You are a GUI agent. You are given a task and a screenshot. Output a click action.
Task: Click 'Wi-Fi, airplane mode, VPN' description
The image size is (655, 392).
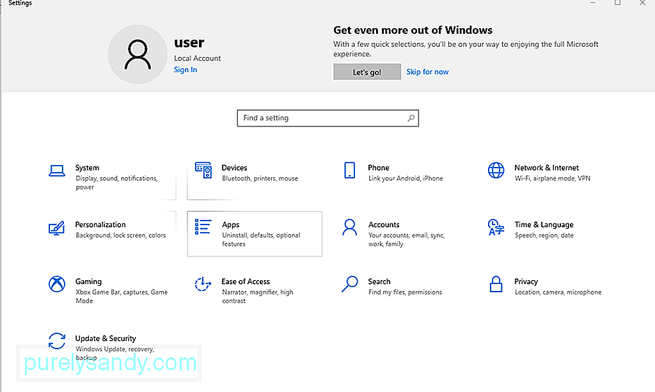(552, 178)
